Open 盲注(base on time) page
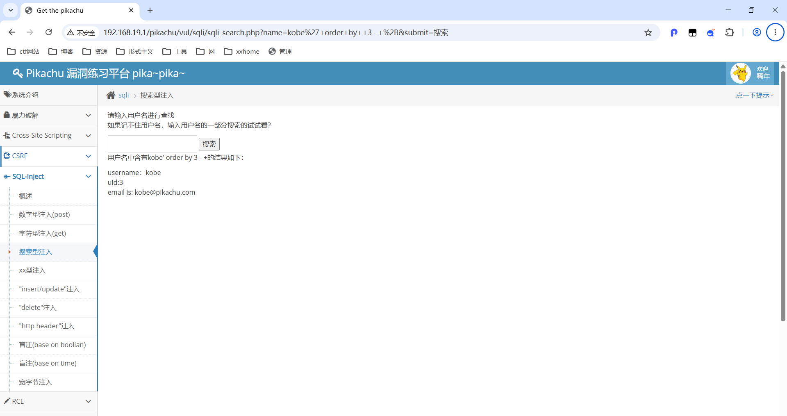Image resolution: width=787 pixels, height=416 pixels. click(x=48, y=364)
